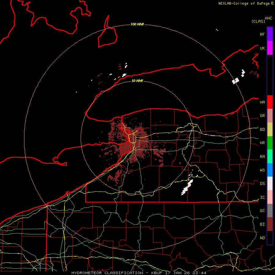Image resolution: width=275 pixels, height=275 pixels.
Task: Click the UK legend label
Action: tap(262, 48)
